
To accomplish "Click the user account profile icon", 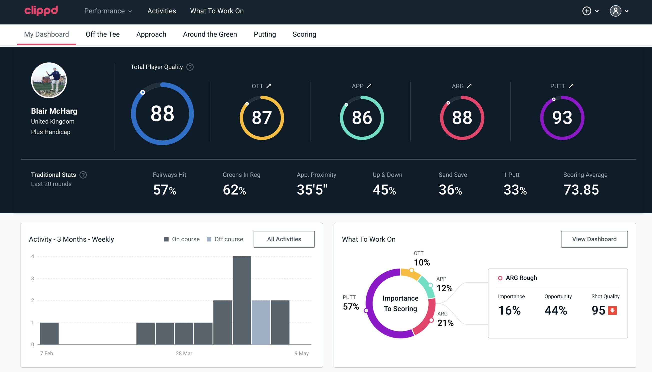I will (x=616, y=11).
